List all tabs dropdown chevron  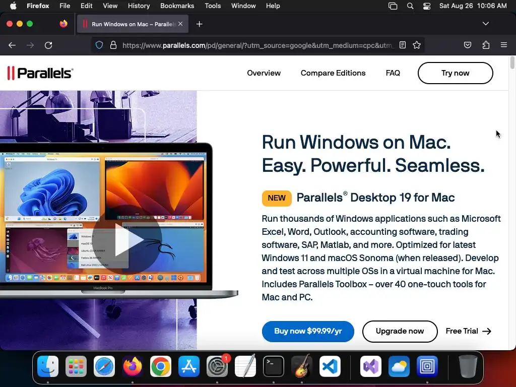click(486, 24)
